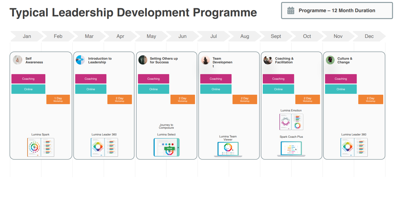
Task: Click the Lumina Emotion report thumbnail
Action: click(x=291, y=122)
